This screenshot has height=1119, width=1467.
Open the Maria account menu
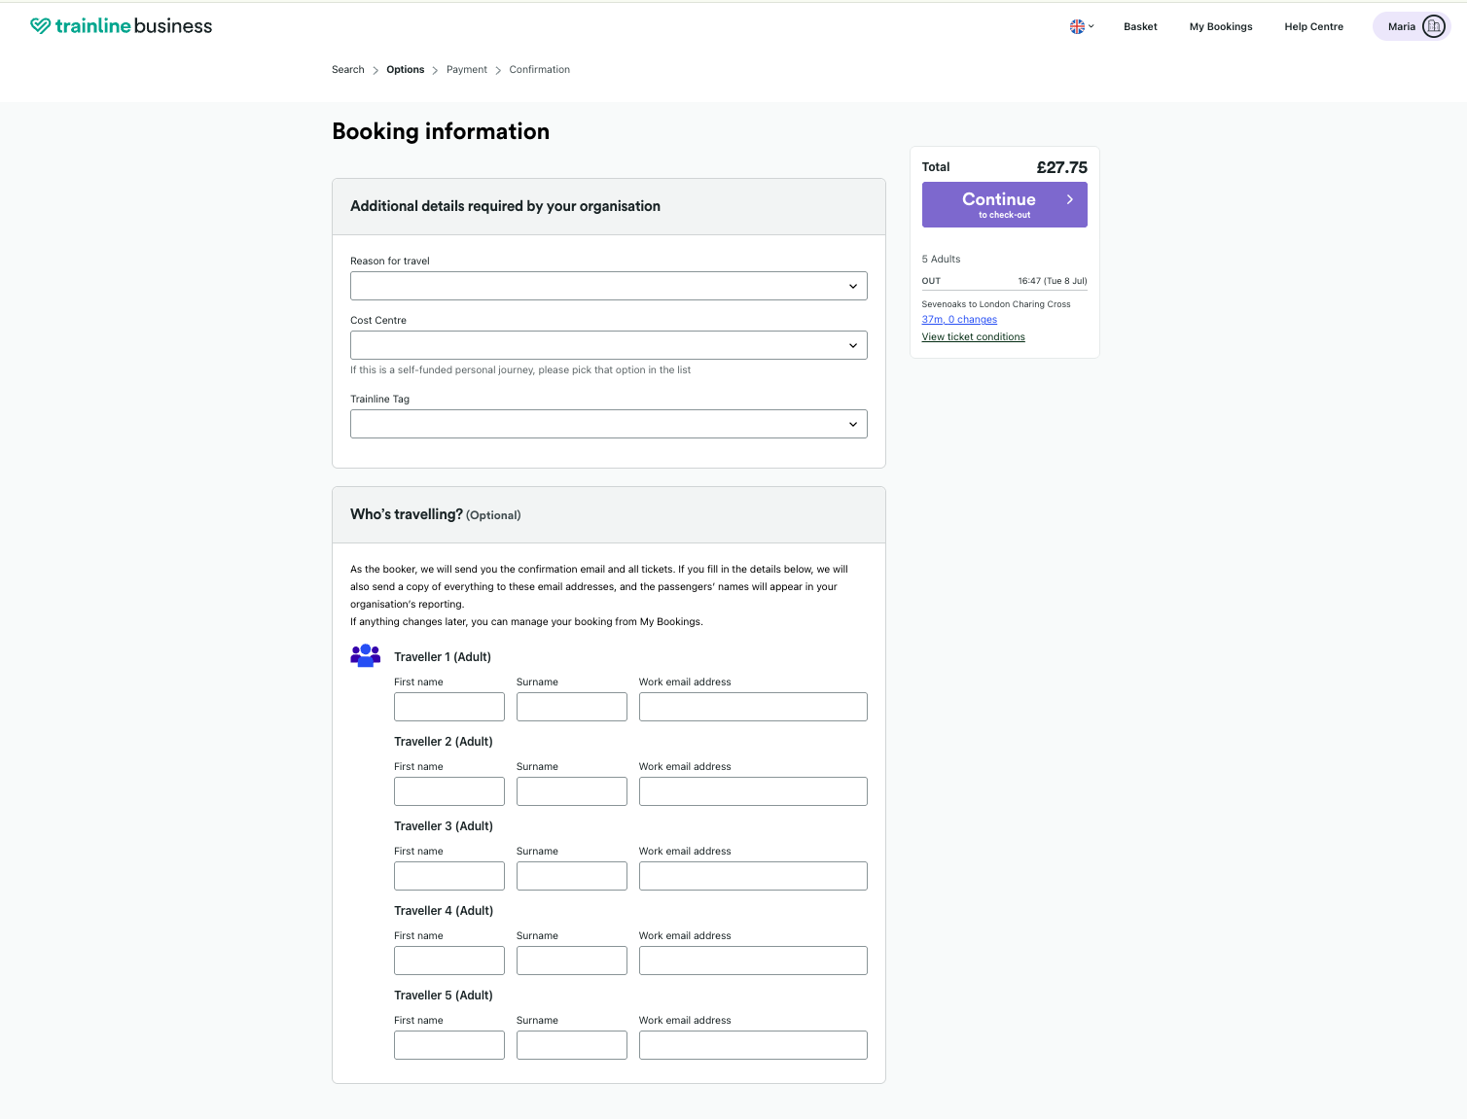1411,26
